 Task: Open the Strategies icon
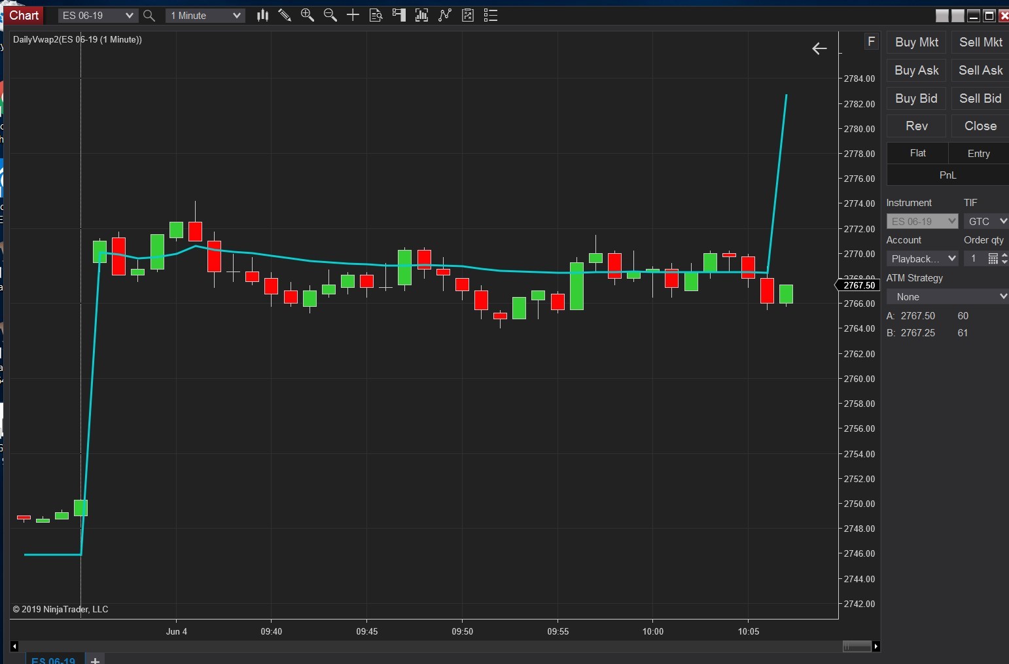pos(468,15)
